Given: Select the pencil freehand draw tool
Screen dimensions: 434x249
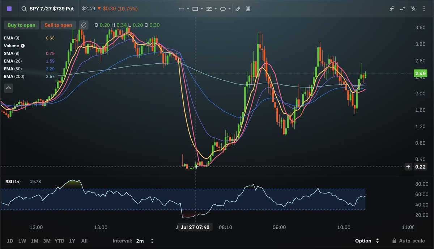Looking at the screenshot, I should 238,9.
